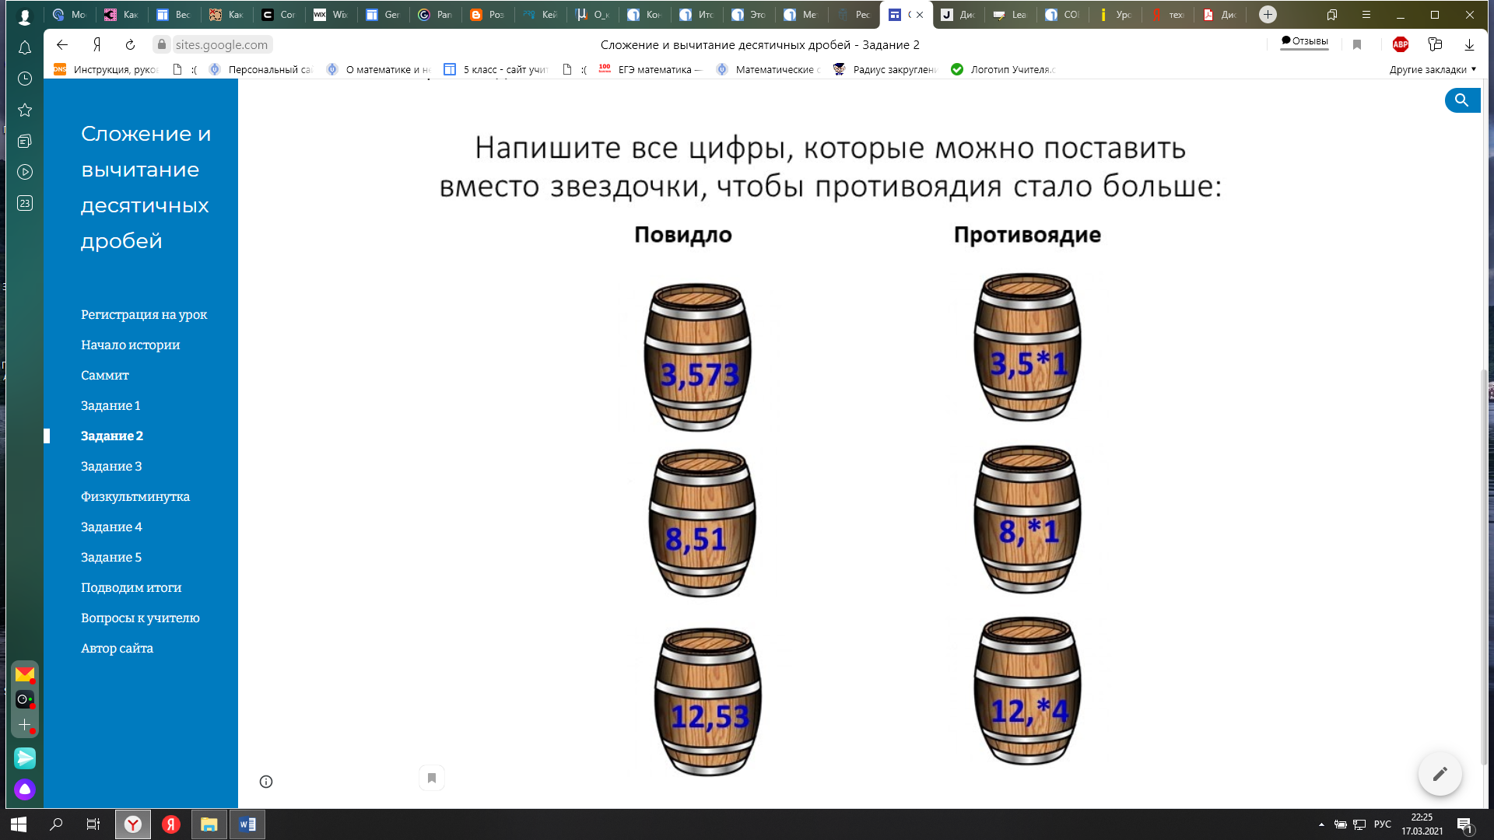The height and width of the screenshot is (840, 1494).
Task: Reload the page with refresh icon
Action: point(131,45)
